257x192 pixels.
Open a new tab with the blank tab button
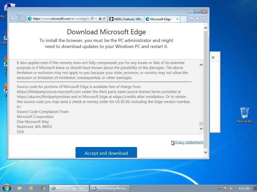point(183,19)
